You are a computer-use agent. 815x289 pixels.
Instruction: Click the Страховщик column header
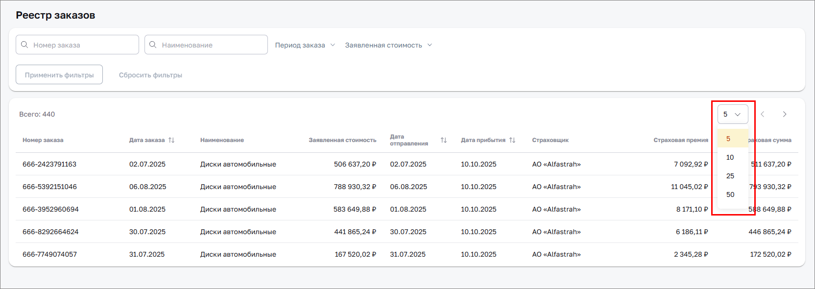pos(550,140)
